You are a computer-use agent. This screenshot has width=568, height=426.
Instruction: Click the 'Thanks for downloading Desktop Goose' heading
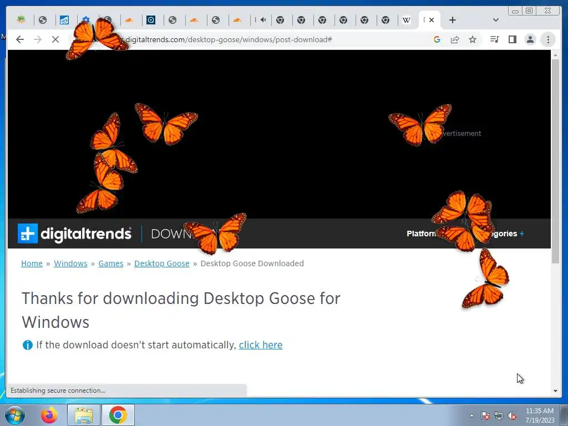click(181, 310)
